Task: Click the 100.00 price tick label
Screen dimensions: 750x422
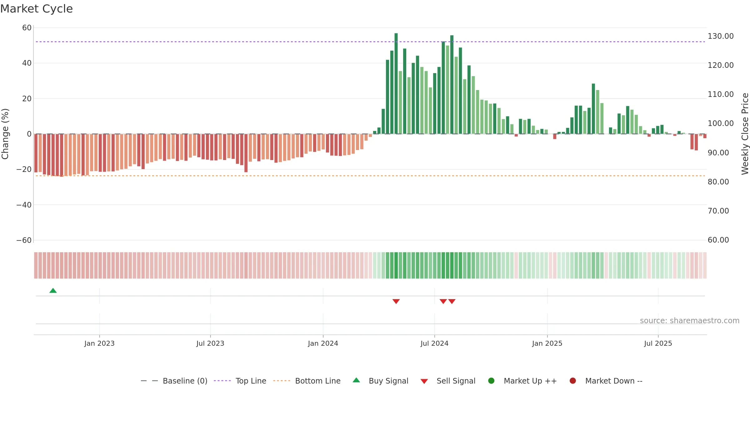Action: [721, 123]
